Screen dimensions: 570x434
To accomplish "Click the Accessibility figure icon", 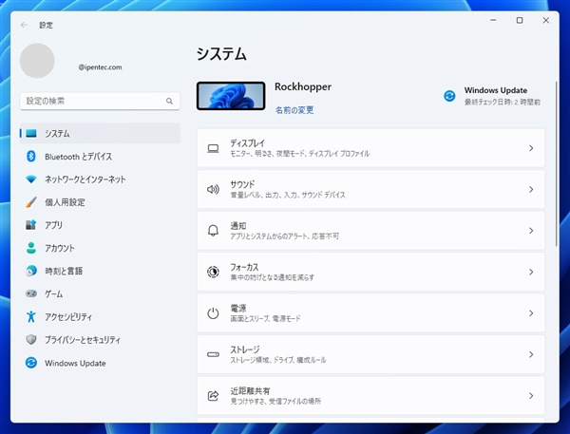I will (x=31, y=316).
